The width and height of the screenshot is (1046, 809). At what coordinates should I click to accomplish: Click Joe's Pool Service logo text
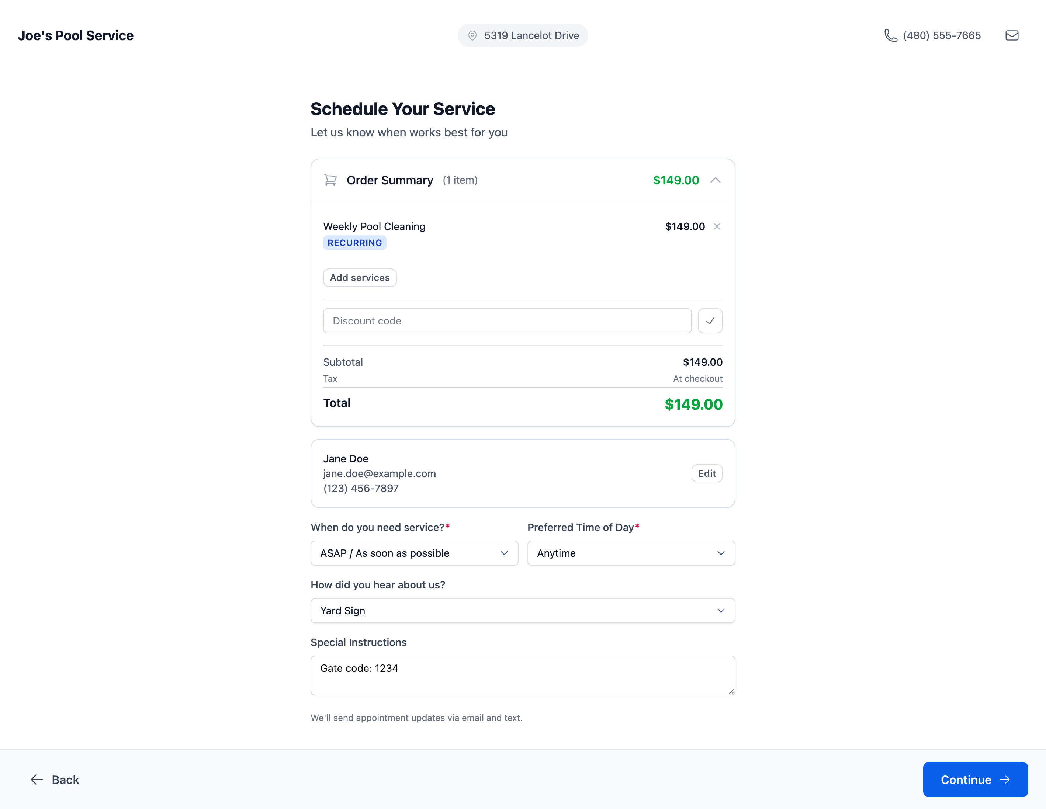pos(76,35)
